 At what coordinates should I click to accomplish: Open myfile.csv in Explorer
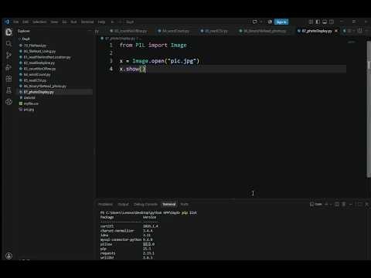tap(29, 103)
